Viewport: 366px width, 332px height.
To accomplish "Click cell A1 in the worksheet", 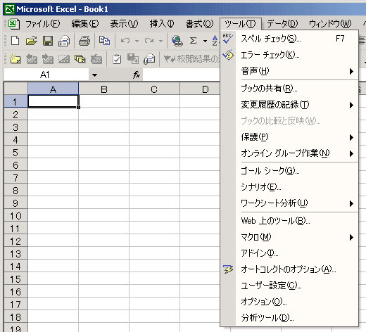I will pos(53,101).
